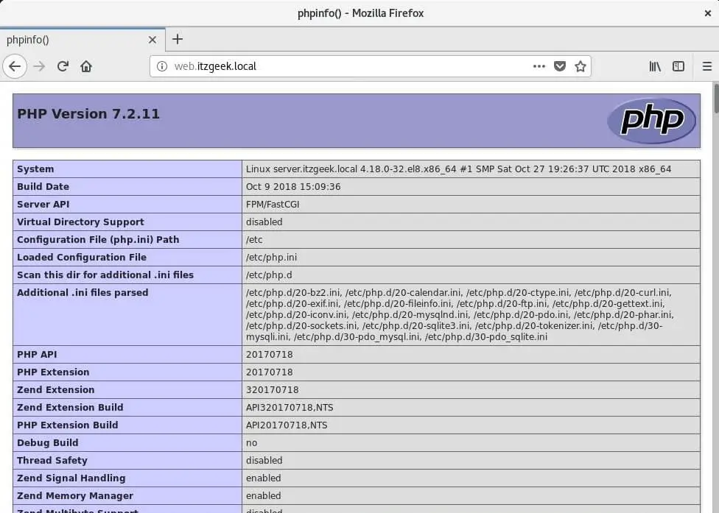The height and width of the screenshot is (513, 719).
Task: Click the PHP logo image
Action: (651, 121)
